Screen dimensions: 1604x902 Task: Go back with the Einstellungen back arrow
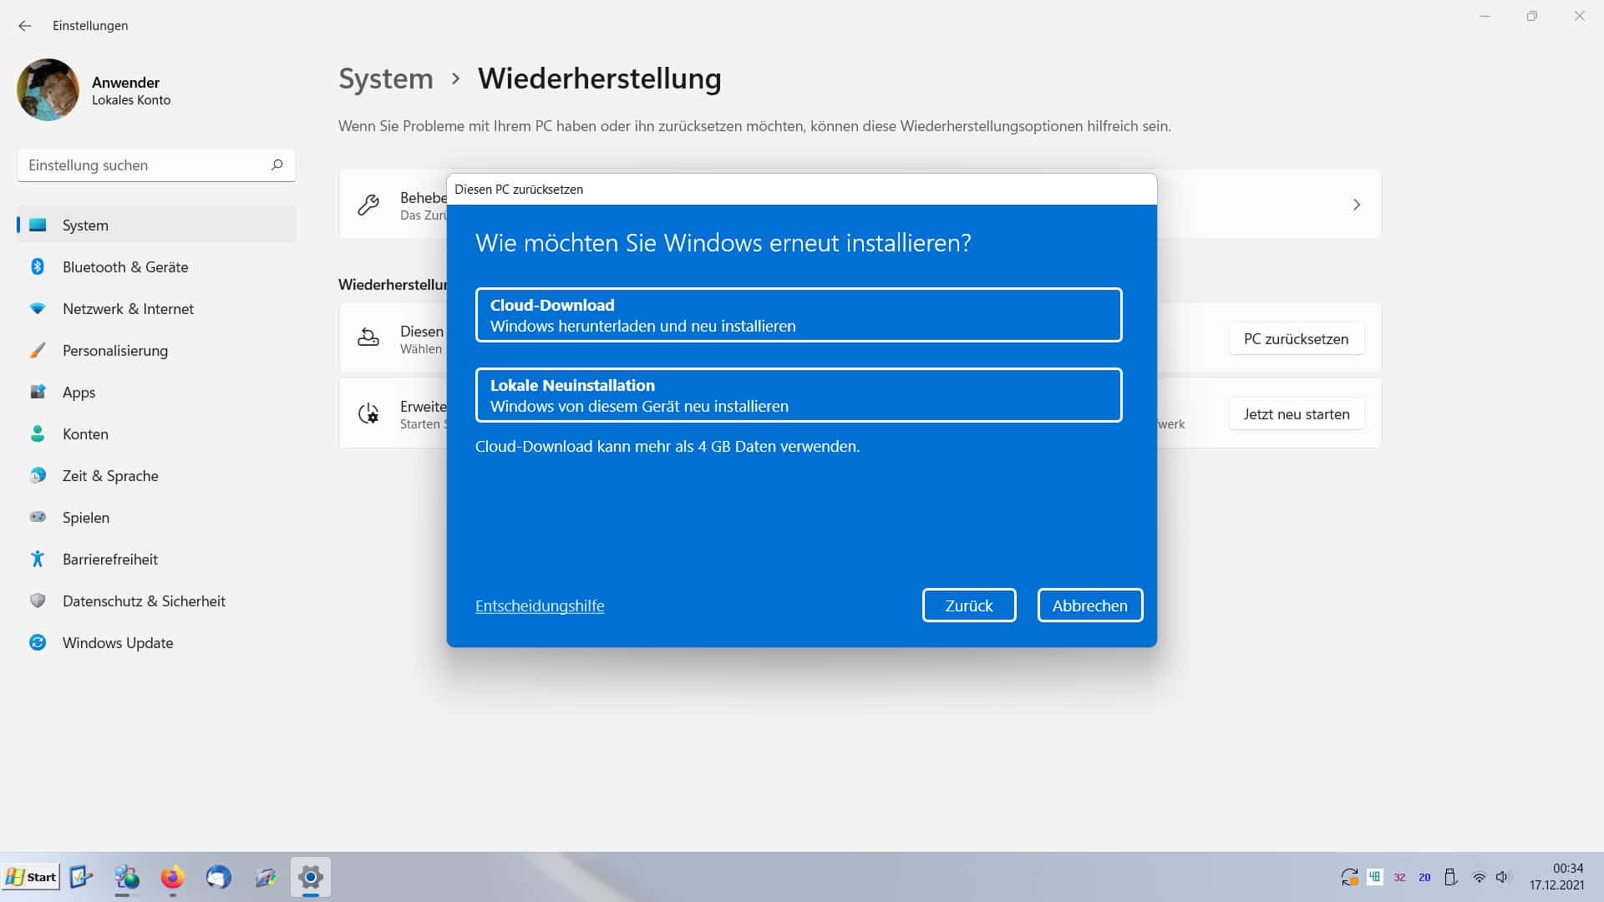point(25,26)
